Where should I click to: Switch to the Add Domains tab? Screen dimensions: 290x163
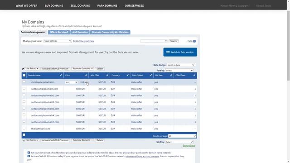[x=80, y=32]
